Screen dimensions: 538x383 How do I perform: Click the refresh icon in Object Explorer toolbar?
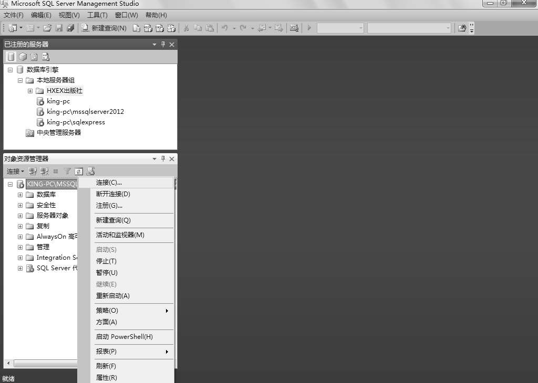pos(79,171)
